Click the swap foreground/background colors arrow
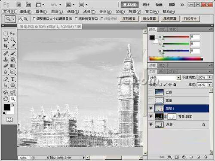The width and height of the screenshot is (215, 161). tap(13, 104)
